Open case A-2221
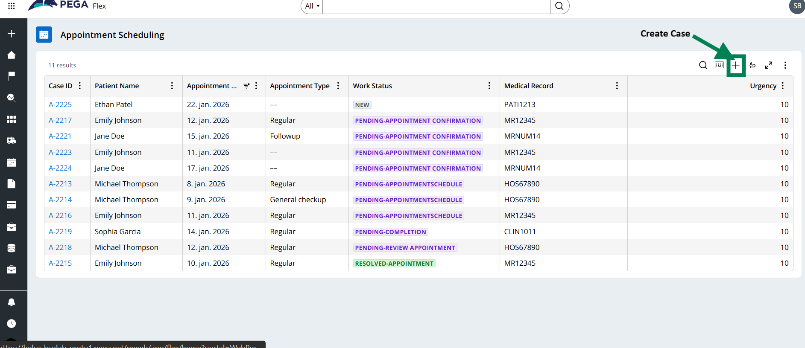This screenshot has height=348, width=805. click(60, 136)
